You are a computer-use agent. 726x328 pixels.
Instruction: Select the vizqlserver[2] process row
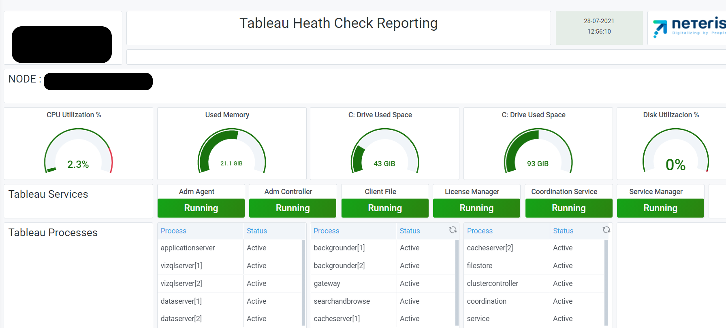(x=229, y=284)
